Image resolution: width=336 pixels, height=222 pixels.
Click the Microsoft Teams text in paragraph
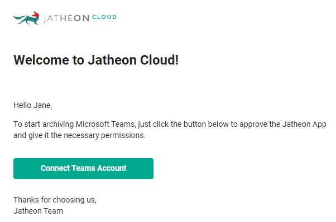point(106,125)
